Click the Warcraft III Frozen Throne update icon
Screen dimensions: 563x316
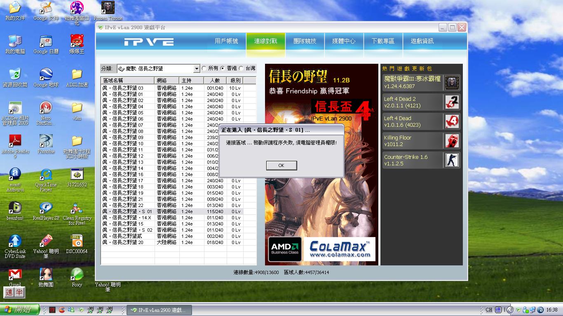pos(452,83)
